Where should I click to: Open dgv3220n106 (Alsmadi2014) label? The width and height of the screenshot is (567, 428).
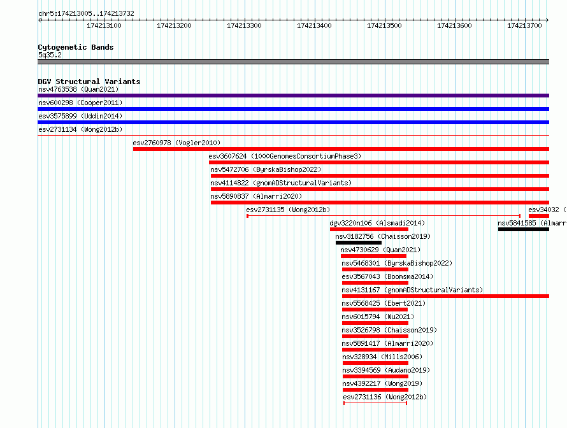[x=377, y=223]
